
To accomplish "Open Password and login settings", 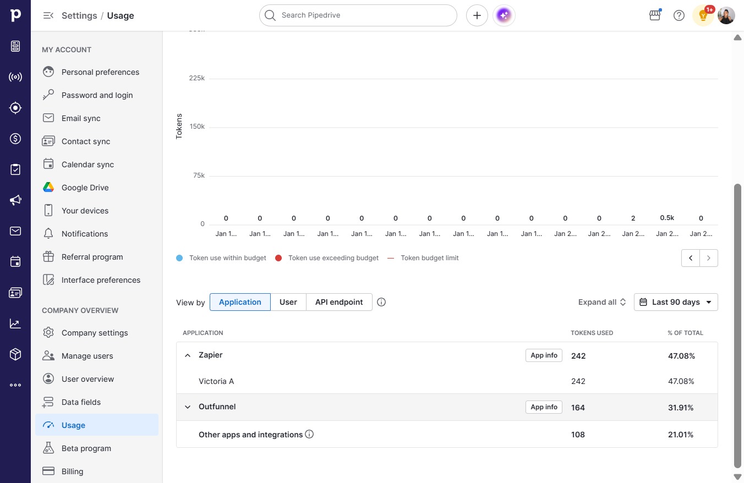I will [97, 95].
